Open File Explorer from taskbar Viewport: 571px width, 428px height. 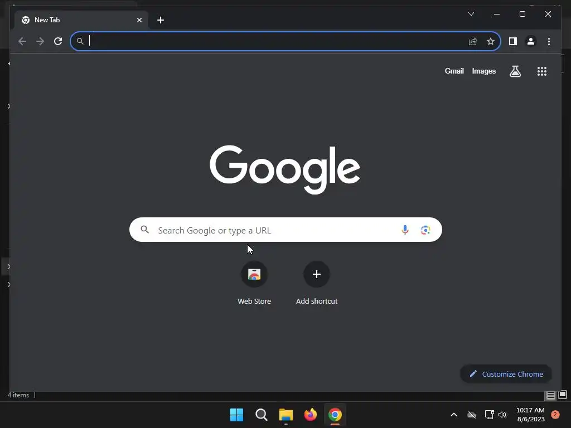[286, 415]
